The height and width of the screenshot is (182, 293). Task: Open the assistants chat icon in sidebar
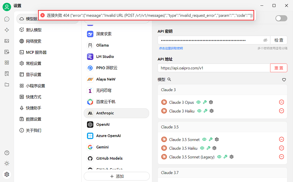point(7,19)
